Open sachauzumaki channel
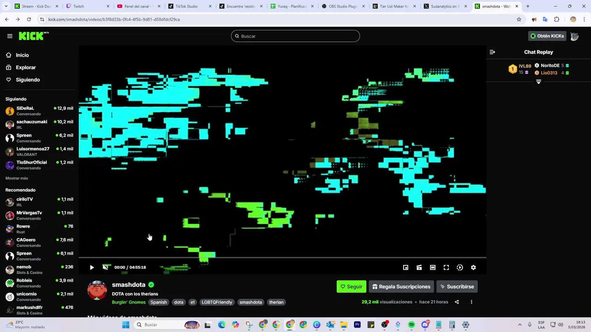 [x=39, y=125]
